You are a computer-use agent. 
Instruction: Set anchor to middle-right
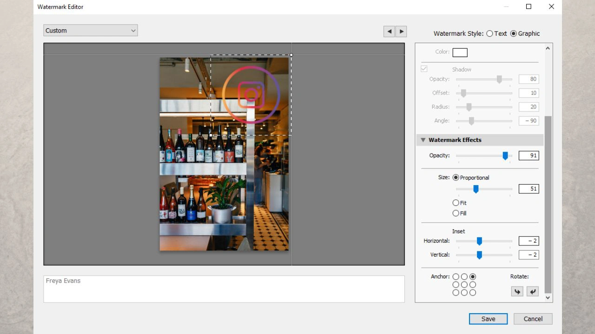[x=473, y=284]
